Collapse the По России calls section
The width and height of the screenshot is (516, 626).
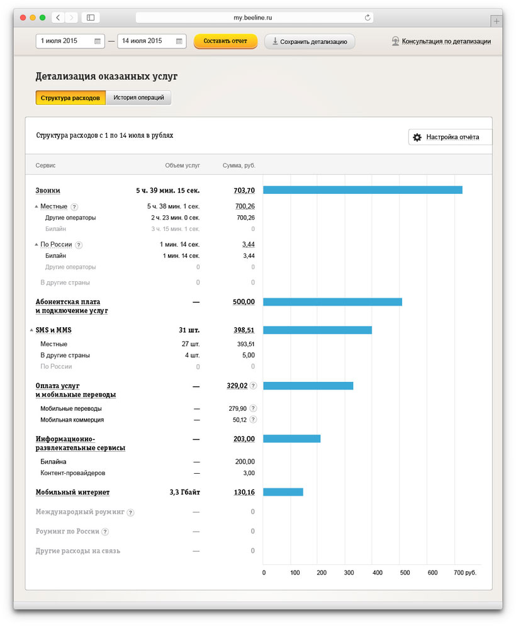(x=36, y=245)
